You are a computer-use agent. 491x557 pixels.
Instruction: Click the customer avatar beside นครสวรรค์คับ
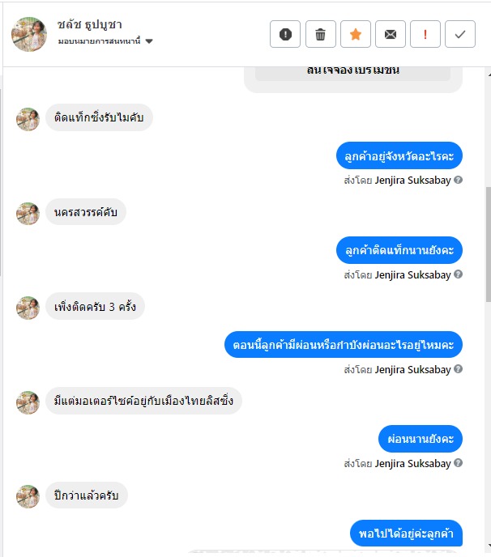(28, 214)
